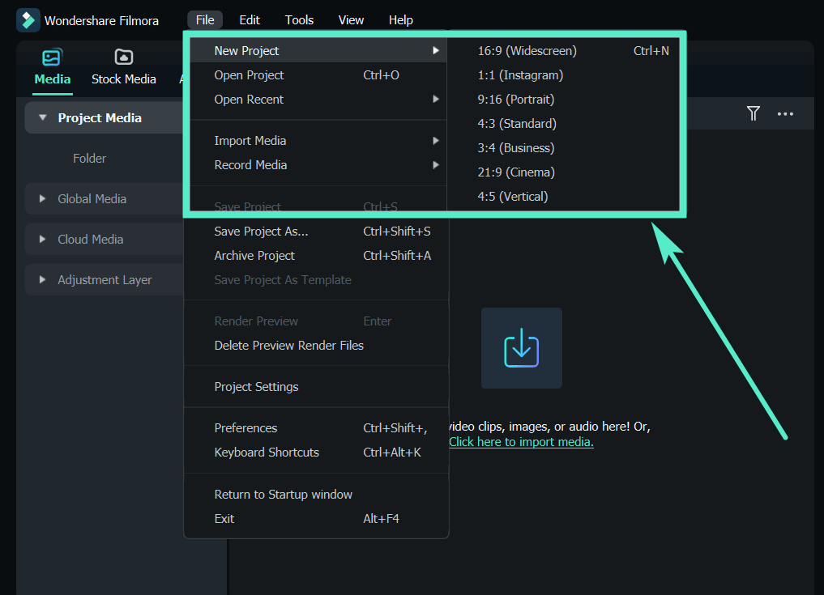Expand the Open Recent submenu arrow

coord(436,100)
